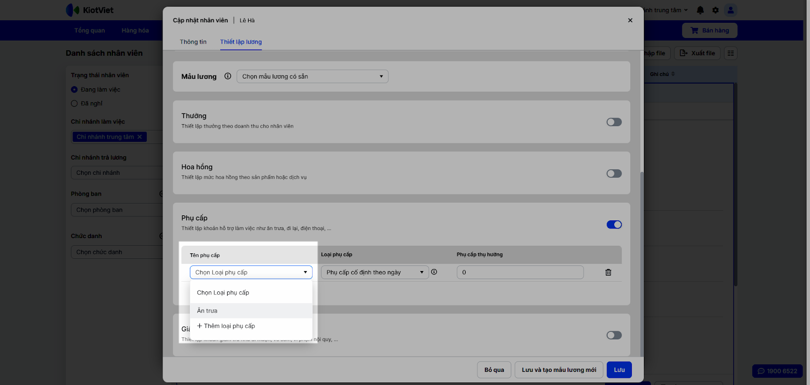This screenshot has width=810, height=385.
Task: Enable the Thưởng toggle
Action: [614, 122]
